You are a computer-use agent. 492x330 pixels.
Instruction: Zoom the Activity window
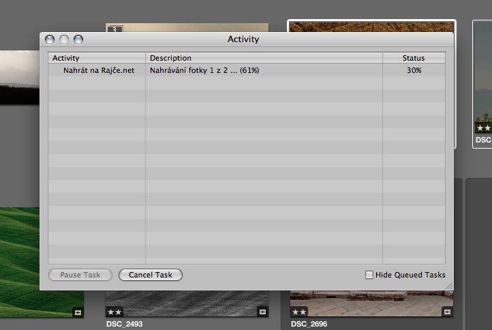(x=78, y=40)
